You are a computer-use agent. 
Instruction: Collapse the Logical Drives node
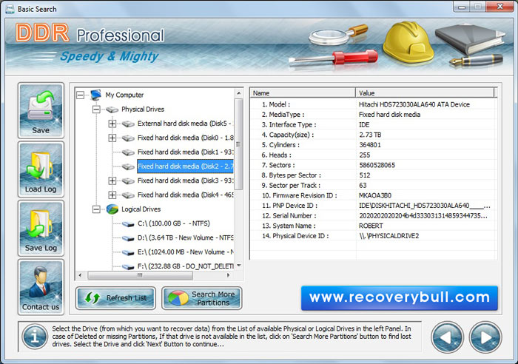(x=96, y=209)
